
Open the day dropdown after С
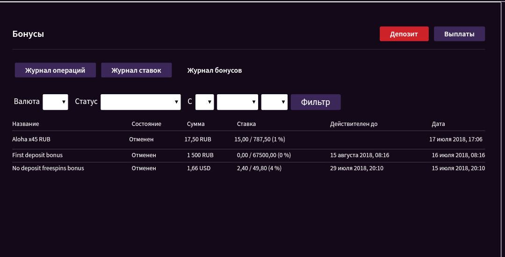(204, 102)
